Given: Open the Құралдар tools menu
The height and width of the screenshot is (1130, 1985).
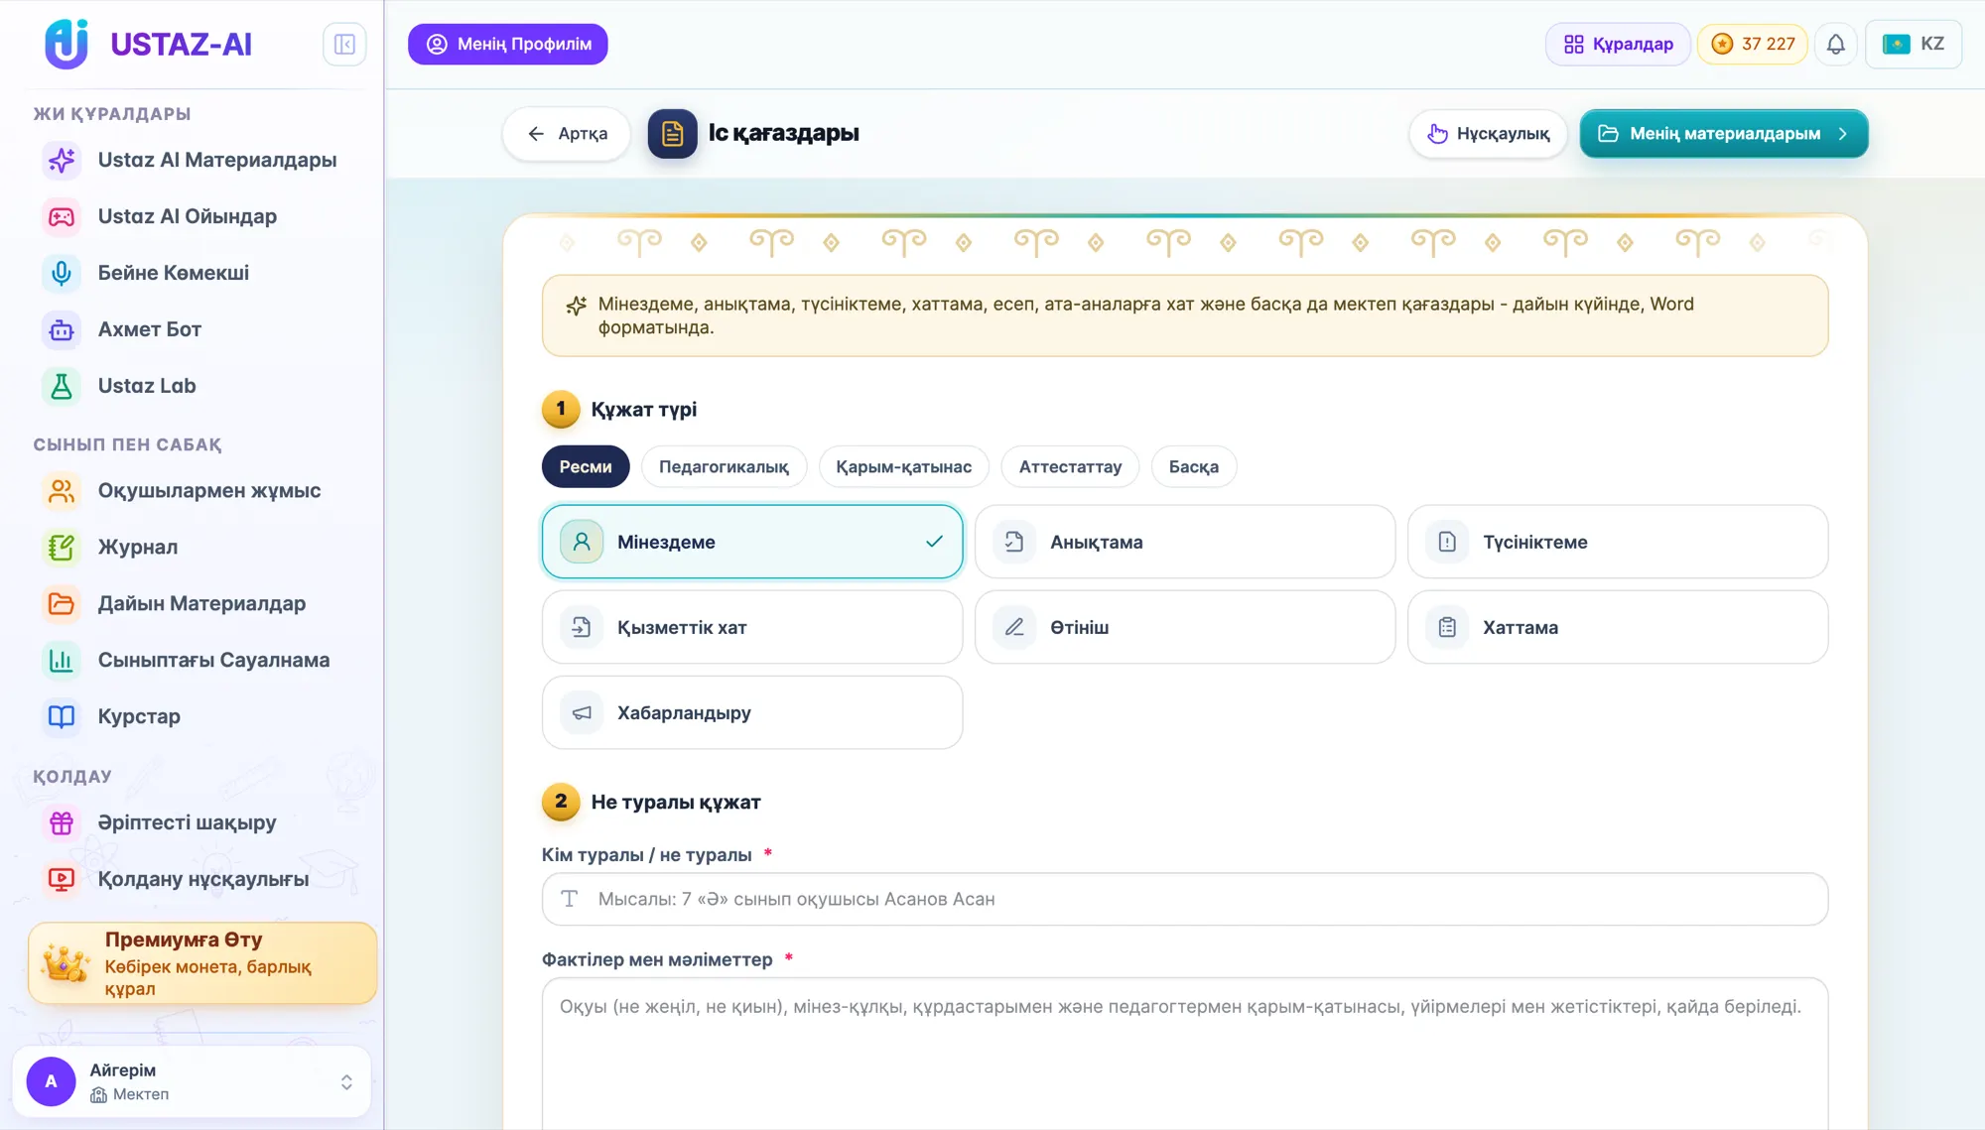Looking at the screenshot, I should pyautogui.click(x=1618, y=45).
